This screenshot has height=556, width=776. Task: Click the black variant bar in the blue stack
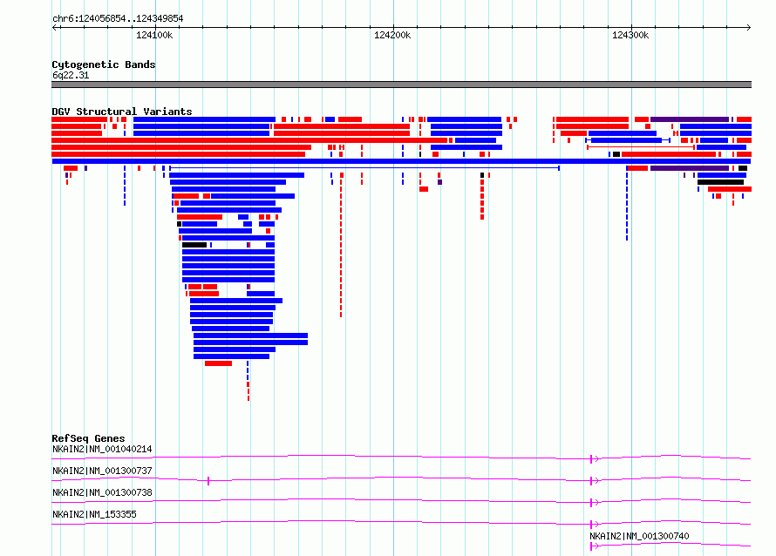pyautogui.click(x=194, y=245)
